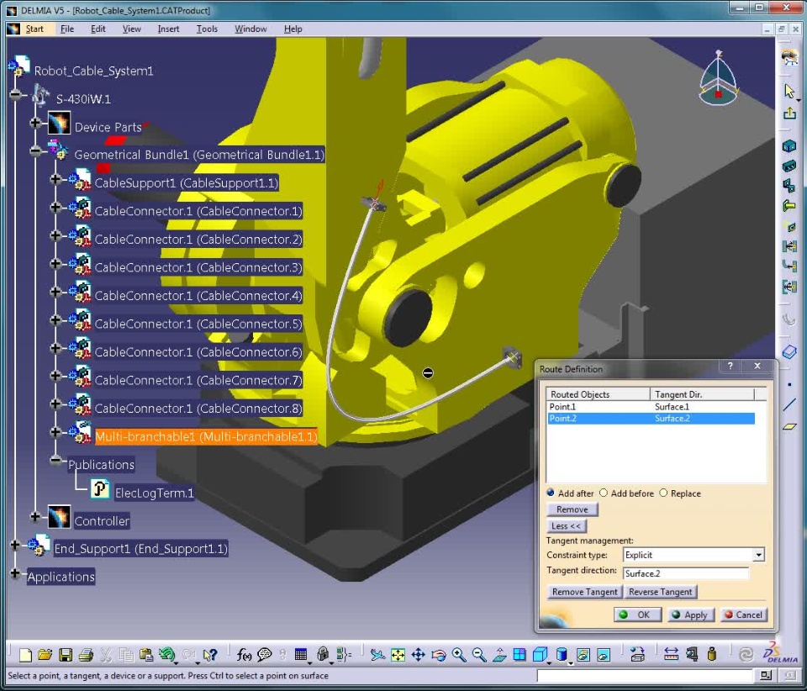Viewport: 807px width, 691px height.
Task: Open the Formula f(x) tool
Action: click(x=244, y=655)
